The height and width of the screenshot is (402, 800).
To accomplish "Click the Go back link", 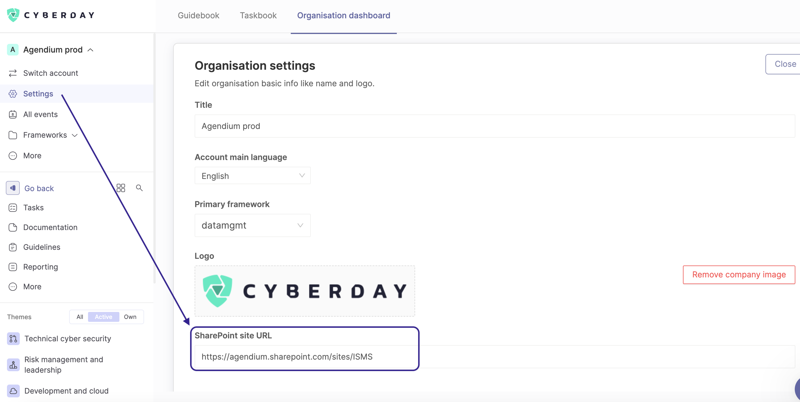I will (39, 189).
